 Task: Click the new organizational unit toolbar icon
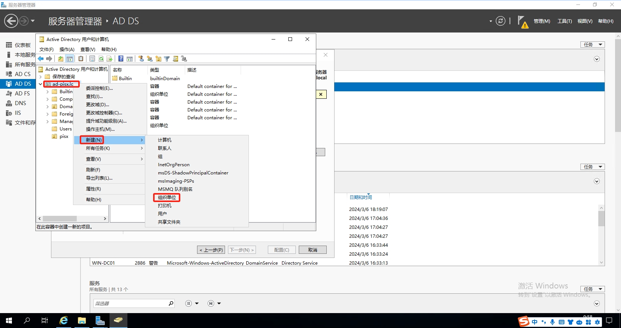[x=158, y=59]
